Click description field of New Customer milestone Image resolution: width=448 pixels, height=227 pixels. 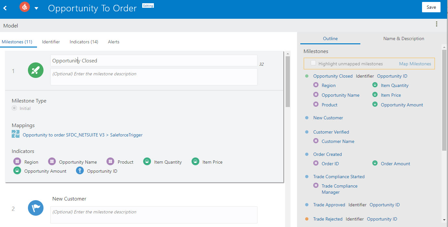tap(154, 215)
